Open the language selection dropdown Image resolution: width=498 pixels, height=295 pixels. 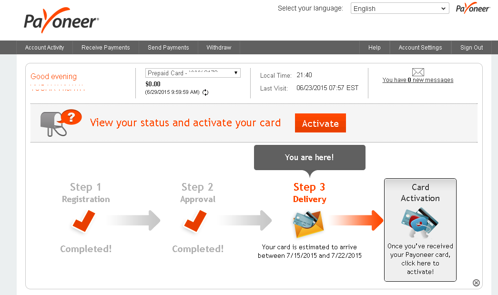click(x=400, y=8)
